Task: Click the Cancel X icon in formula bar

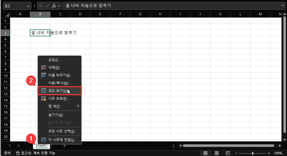Action: coord(41,6)
